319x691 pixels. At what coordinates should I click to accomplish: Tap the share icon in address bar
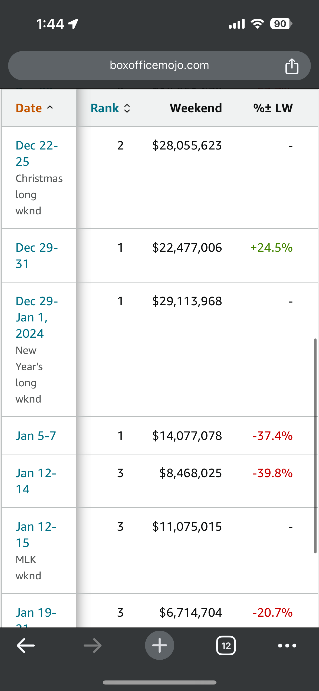[x=292, y=66]
